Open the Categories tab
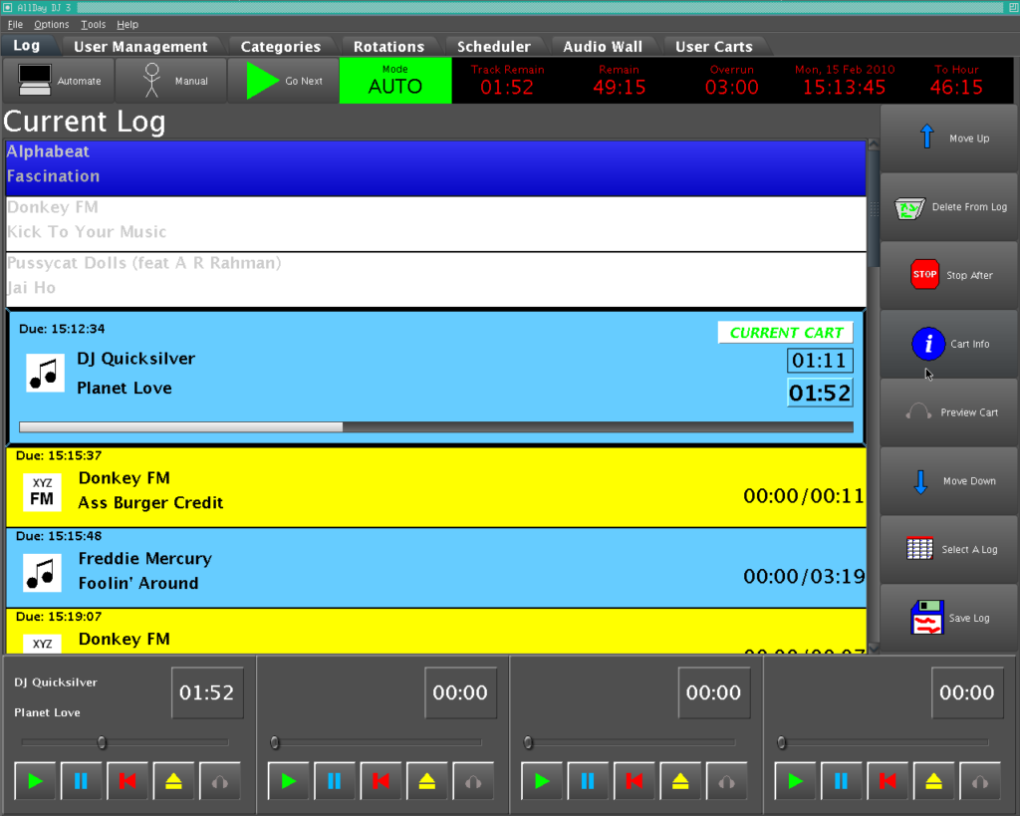 [280, 46]
